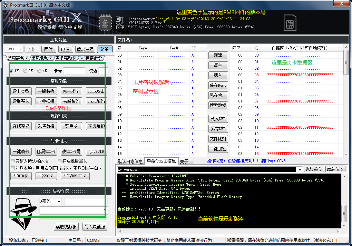This screenshot has height=246, width=352.
Task: Switch to 常见低频卡 tab
Action: pyautogui.click(x=42, y=58)
